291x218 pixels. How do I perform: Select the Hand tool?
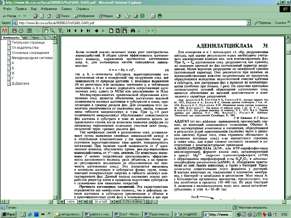pos(46,31)
